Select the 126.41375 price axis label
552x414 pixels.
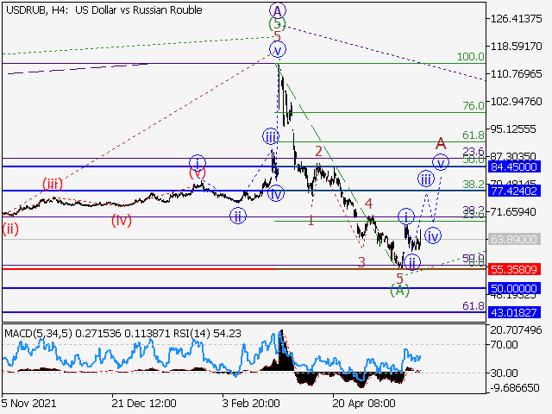(516, 19)
